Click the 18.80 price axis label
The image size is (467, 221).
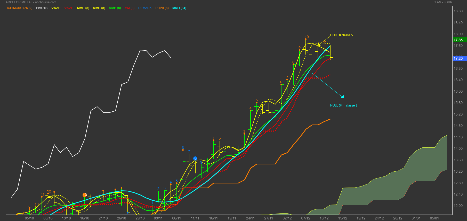(458, 11)
